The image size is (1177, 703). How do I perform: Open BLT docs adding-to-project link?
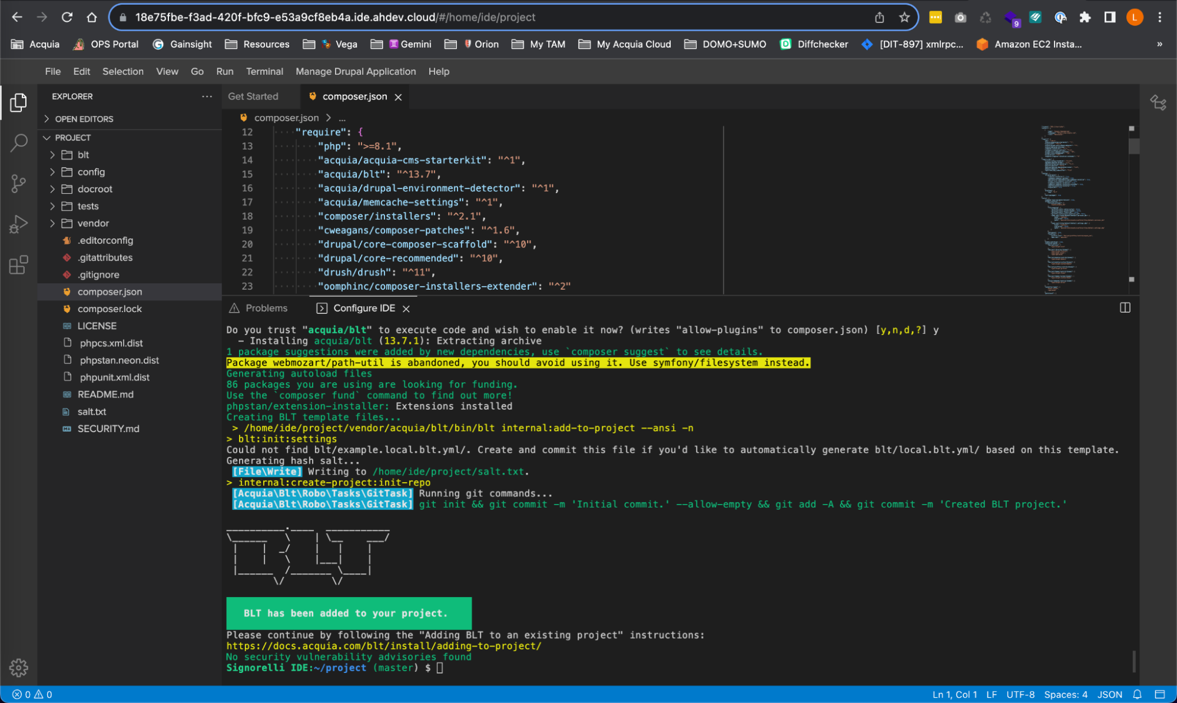point(384,646)
